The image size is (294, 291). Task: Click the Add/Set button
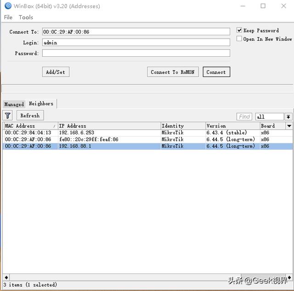[x=56, y=72]
